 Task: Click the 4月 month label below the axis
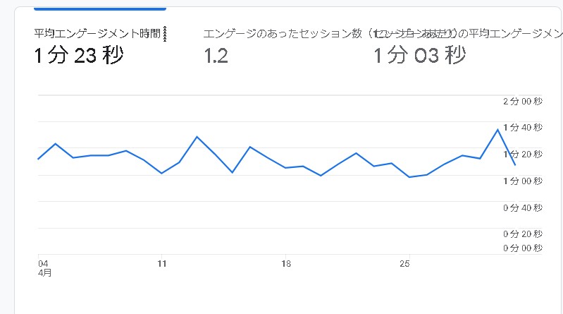click(x=45, y=272)
